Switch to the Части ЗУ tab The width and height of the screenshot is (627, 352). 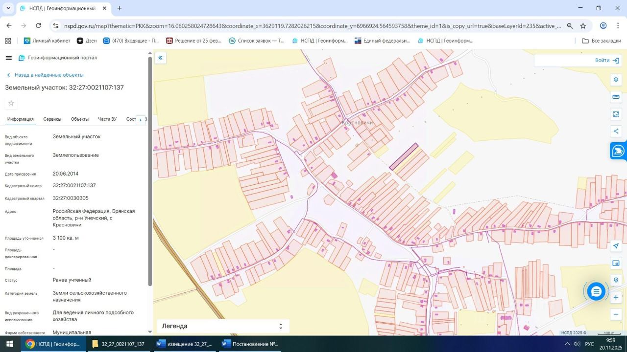pyautogui.click(x=107, y=119)
